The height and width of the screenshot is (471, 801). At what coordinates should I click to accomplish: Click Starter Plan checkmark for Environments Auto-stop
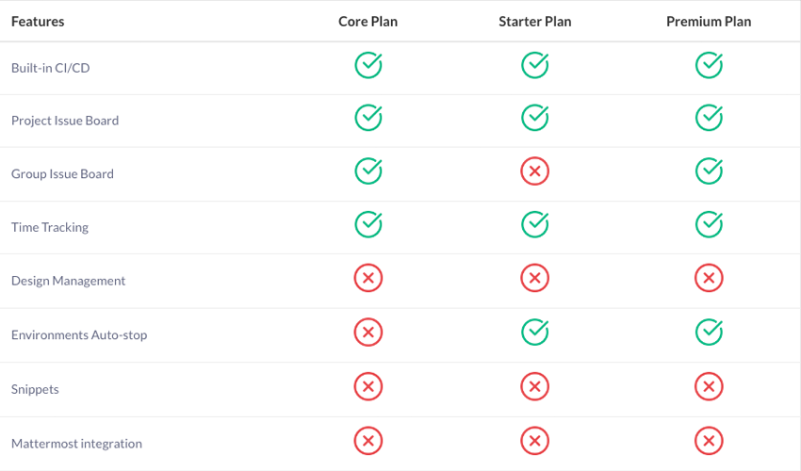[x=535, y=332]
